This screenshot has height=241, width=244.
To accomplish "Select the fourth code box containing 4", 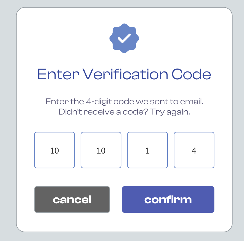I will 194,150.
